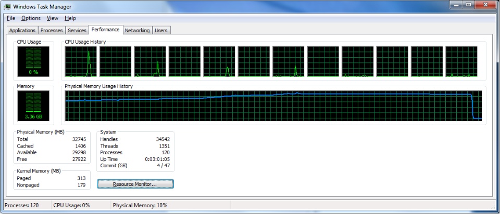The image size is (500, 214).
Task: Switch to the Applications tab
Action: coord(22,31)
